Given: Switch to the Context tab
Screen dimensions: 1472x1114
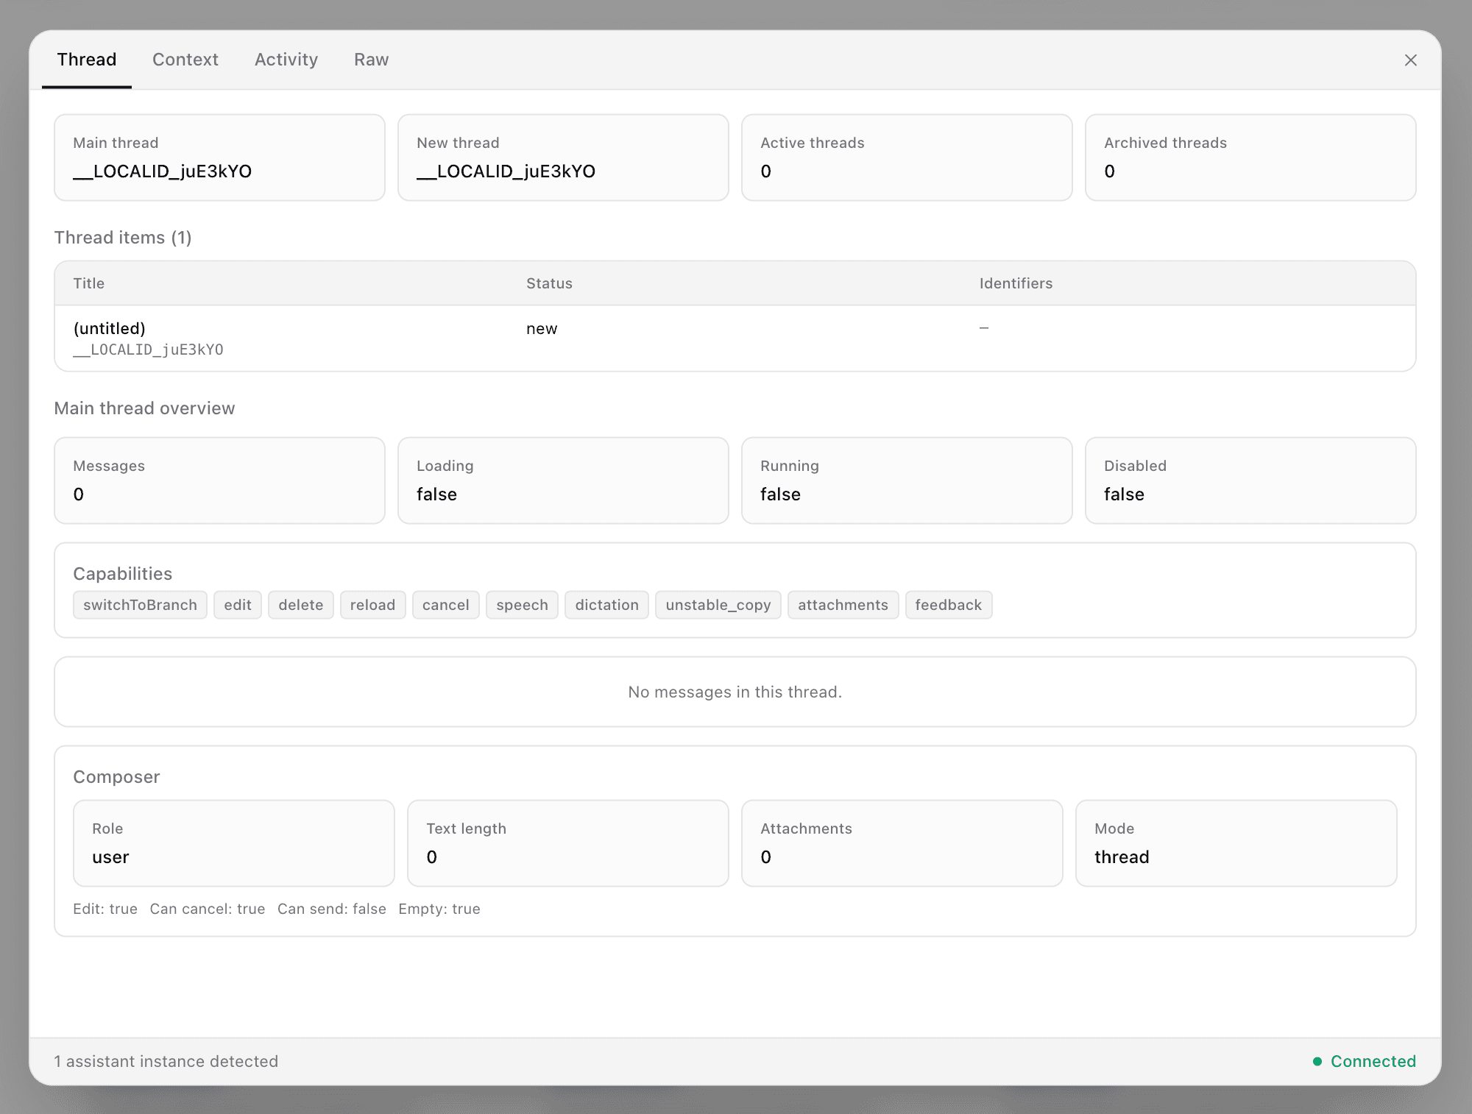Looking at the screenshot, I should 185,60.
